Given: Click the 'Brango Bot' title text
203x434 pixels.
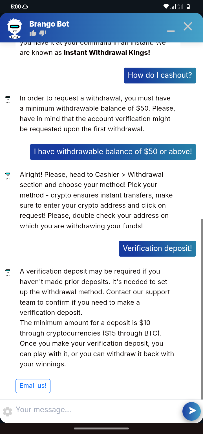Looking at the screenshot, I should coord(49,24).
